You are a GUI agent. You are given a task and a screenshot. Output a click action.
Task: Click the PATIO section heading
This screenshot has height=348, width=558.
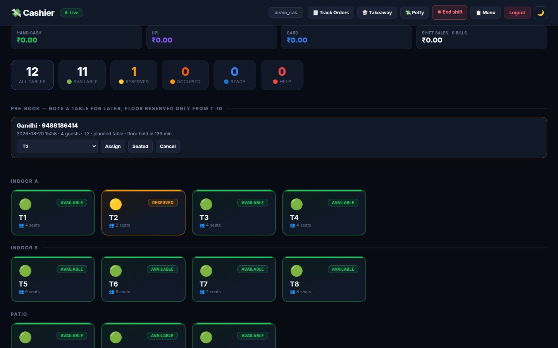19,314
